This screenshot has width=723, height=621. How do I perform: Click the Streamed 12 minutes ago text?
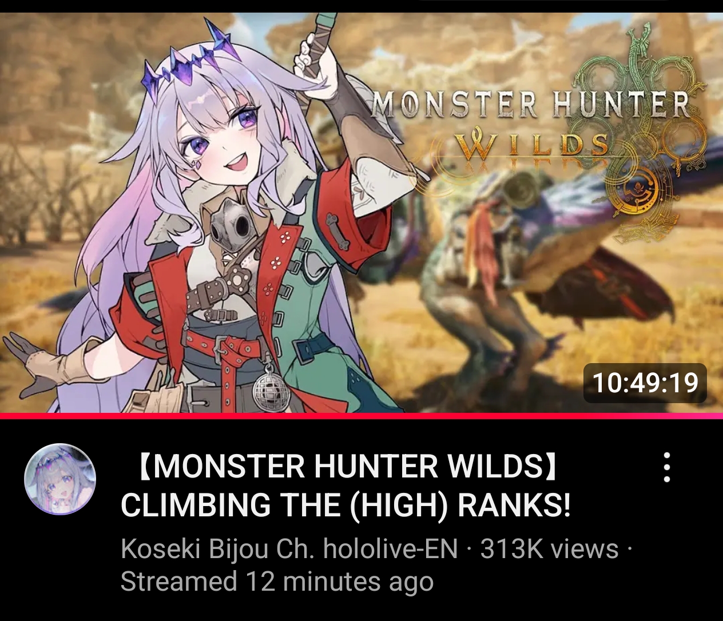(x=277, y=582)
